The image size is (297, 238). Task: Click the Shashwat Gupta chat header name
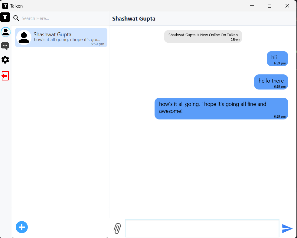click(x=134, y=19)
